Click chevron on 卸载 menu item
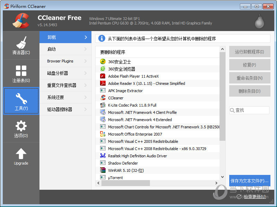277x207 pixels. [86, 37]
